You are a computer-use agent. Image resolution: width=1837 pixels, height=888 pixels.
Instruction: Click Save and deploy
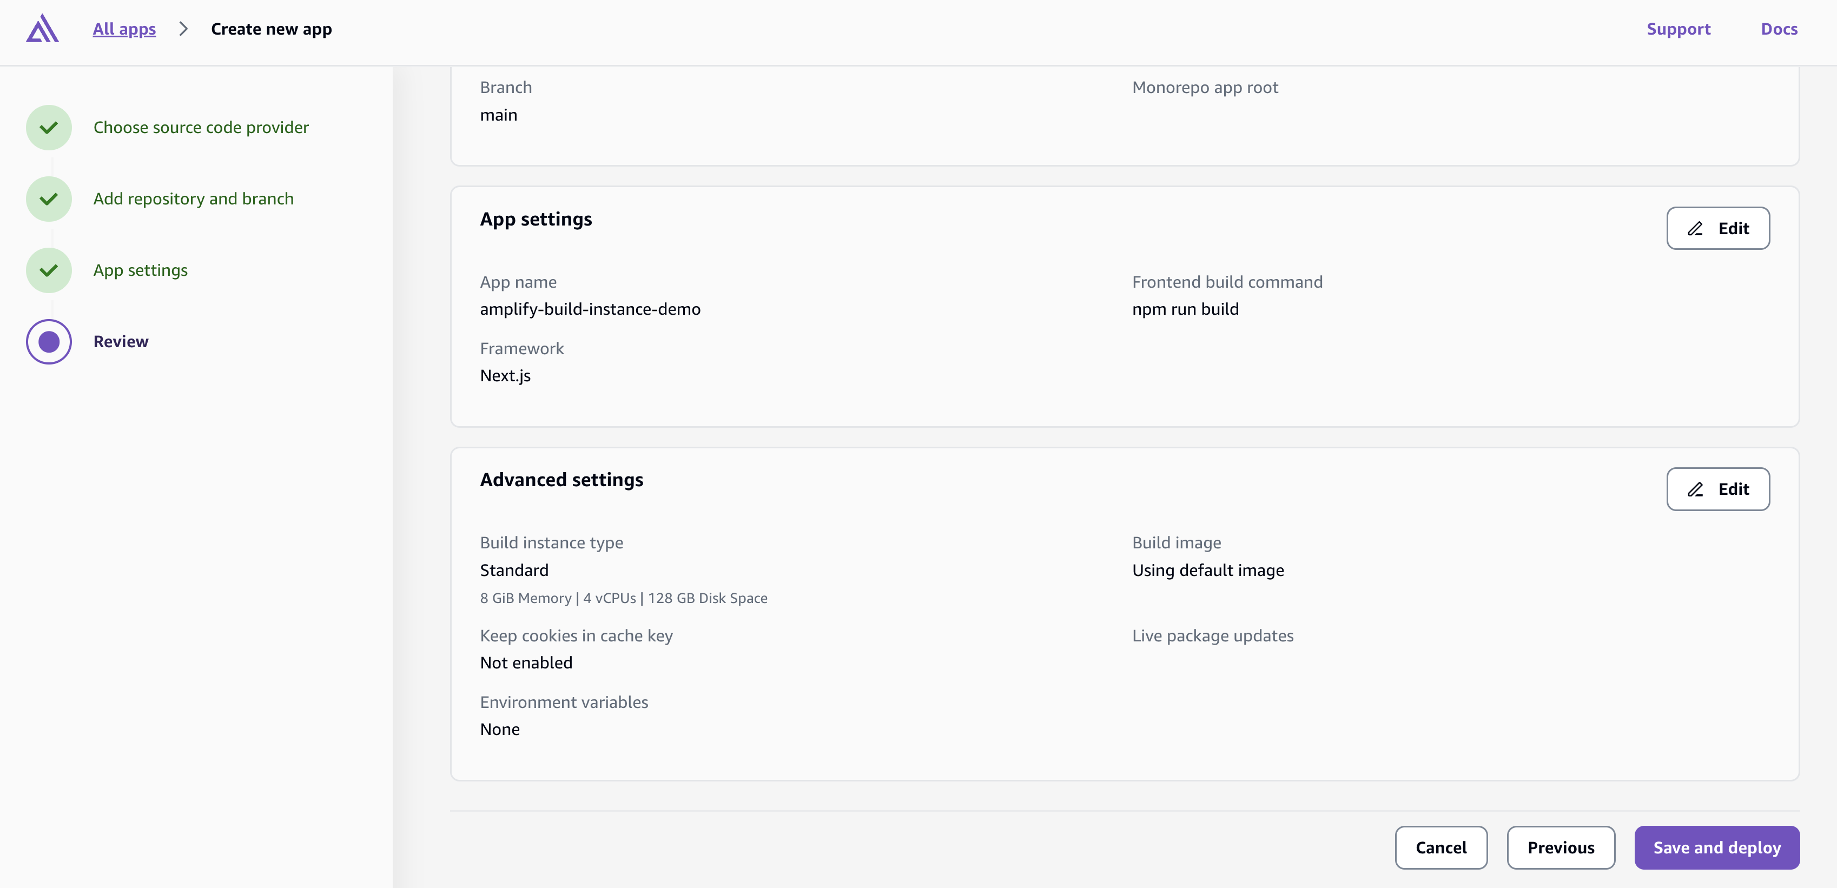[1716, 847]
